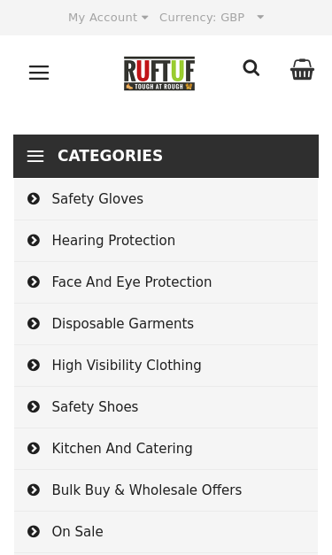
Task: Select the Disposable Garments category
Action: pyautogui.click(x=166, y=324)
